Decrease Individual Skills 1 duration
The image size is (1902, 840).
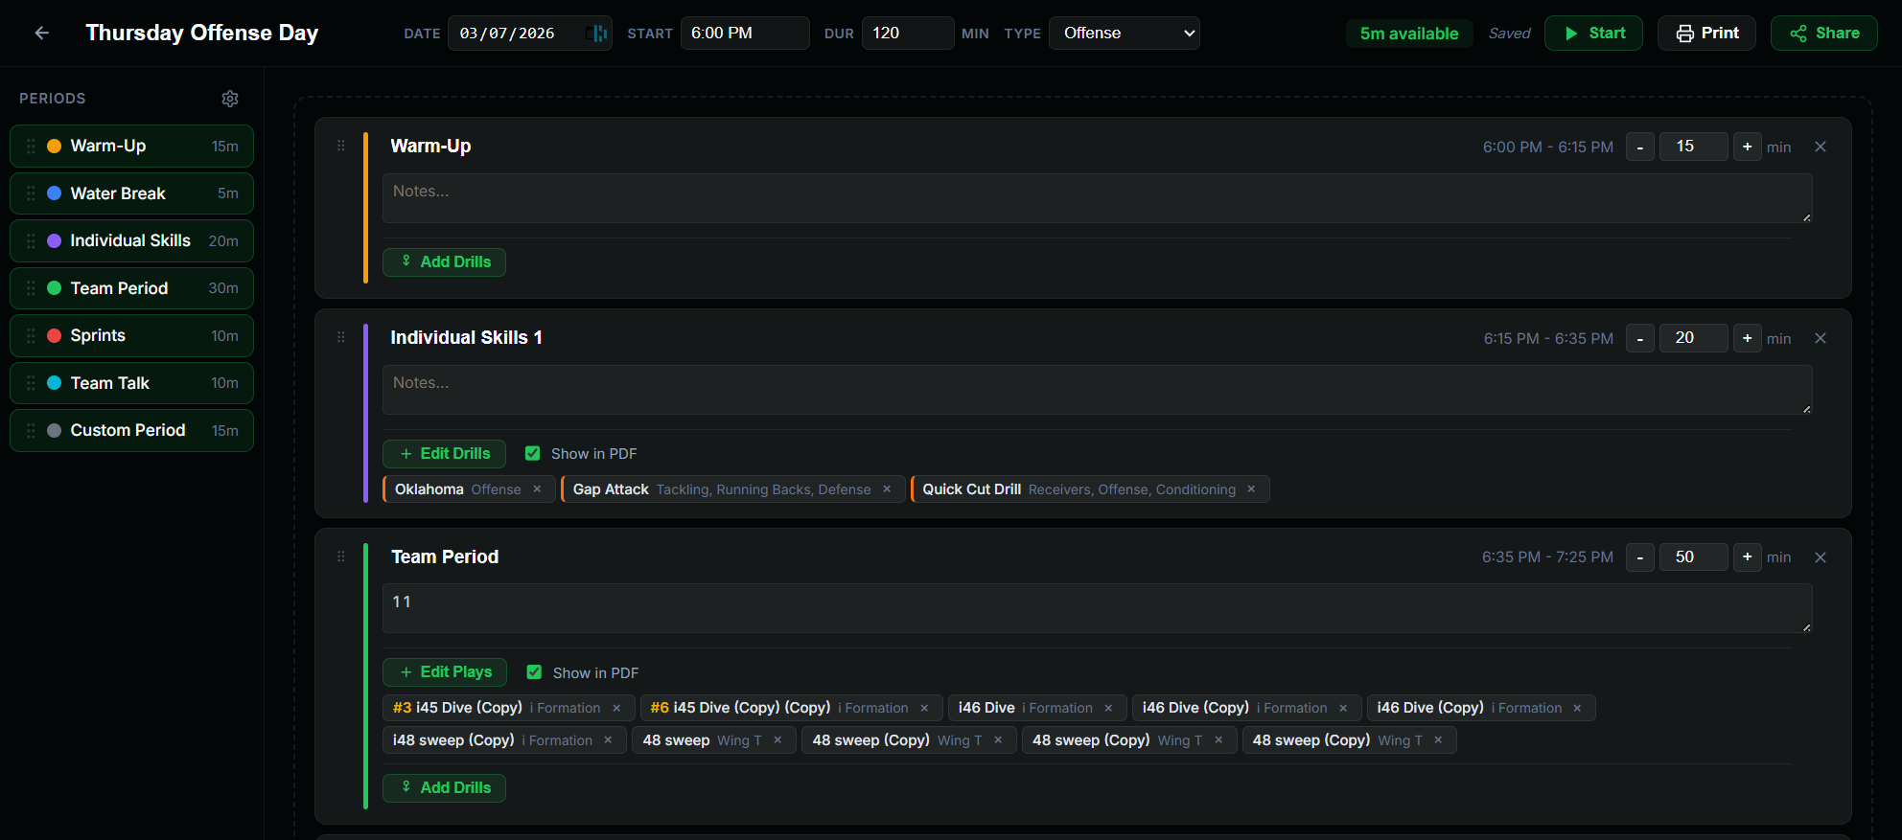(1640, 338)
